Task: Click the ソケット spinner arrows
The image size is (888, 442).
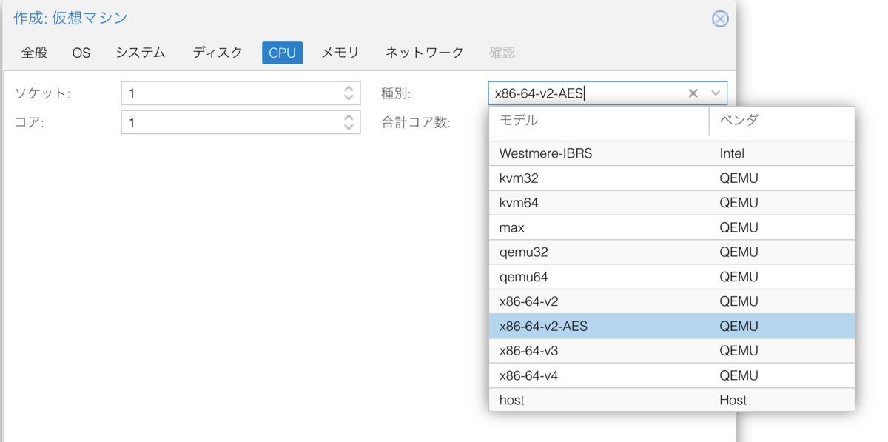Action: [349, 93]
